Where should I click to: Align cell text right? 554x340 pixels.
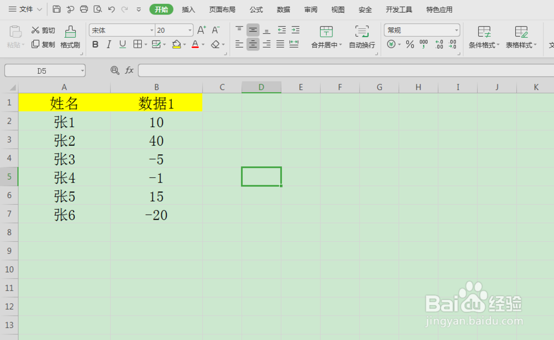point(267,44)
